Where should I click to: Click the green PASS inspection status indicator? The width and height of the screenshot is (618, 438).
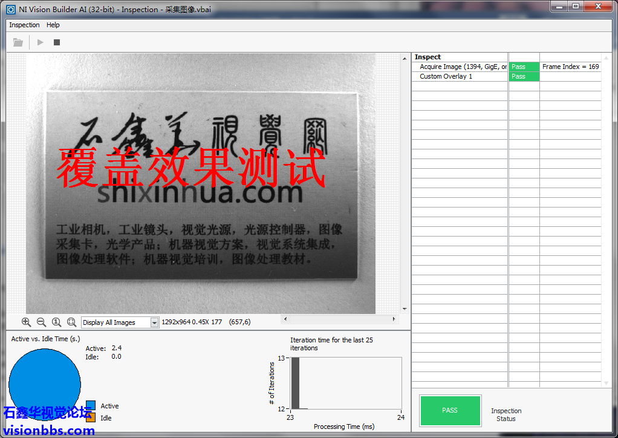pos(450,410)
